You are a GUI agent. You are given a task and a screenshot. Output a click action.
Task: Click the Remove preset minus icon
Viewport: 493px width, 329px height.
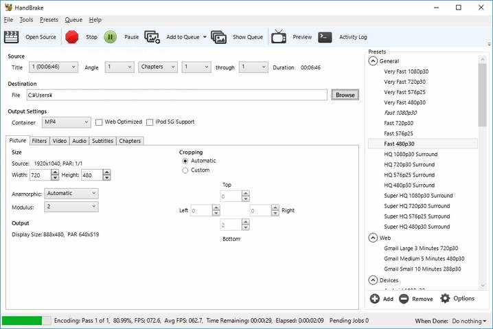[x=404, y=299]
